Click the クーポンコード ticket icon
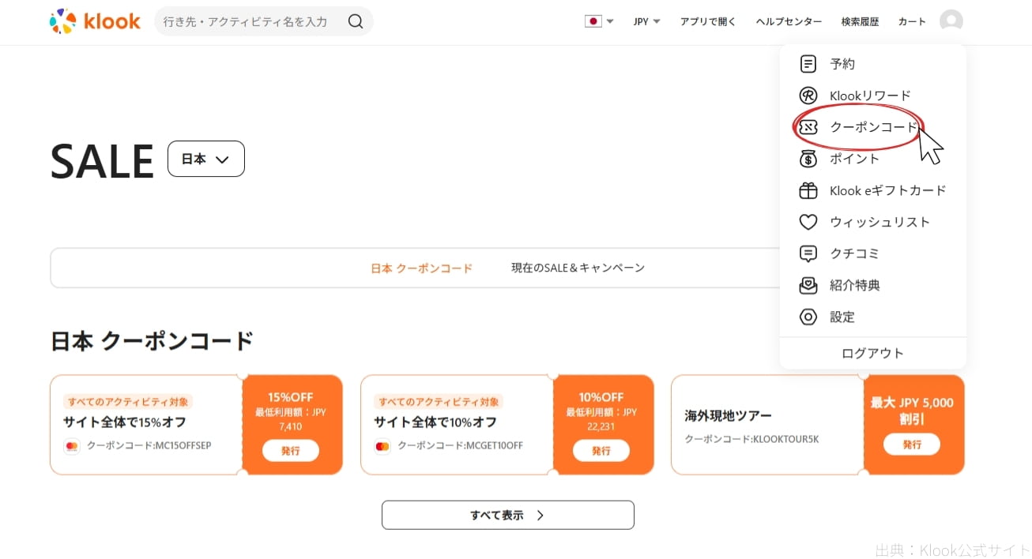 pos(808,127)
